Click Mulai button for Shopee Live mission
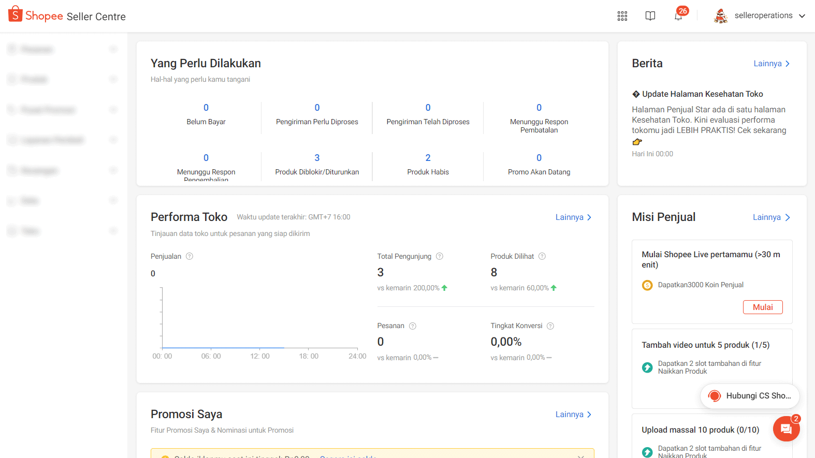Viewport: 815px width, 458px height. (x=762, y=307)
